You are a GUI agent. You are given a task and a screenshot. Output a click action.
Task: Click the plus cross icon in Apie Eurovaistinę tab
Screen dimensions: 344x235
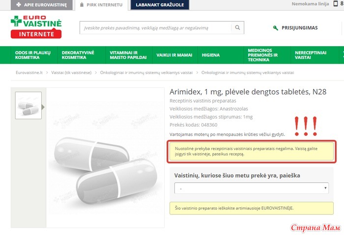(19, 4)
